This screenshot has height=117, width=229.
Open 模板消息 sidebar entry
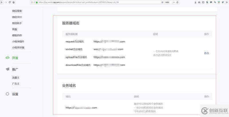click(17, 35)
